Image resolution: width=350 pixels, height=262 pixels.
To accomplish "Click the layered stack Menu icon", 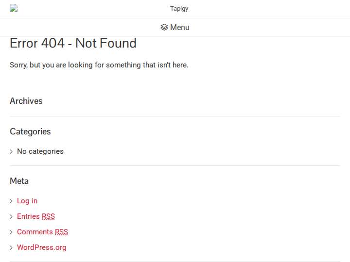I will coord(164,27).
